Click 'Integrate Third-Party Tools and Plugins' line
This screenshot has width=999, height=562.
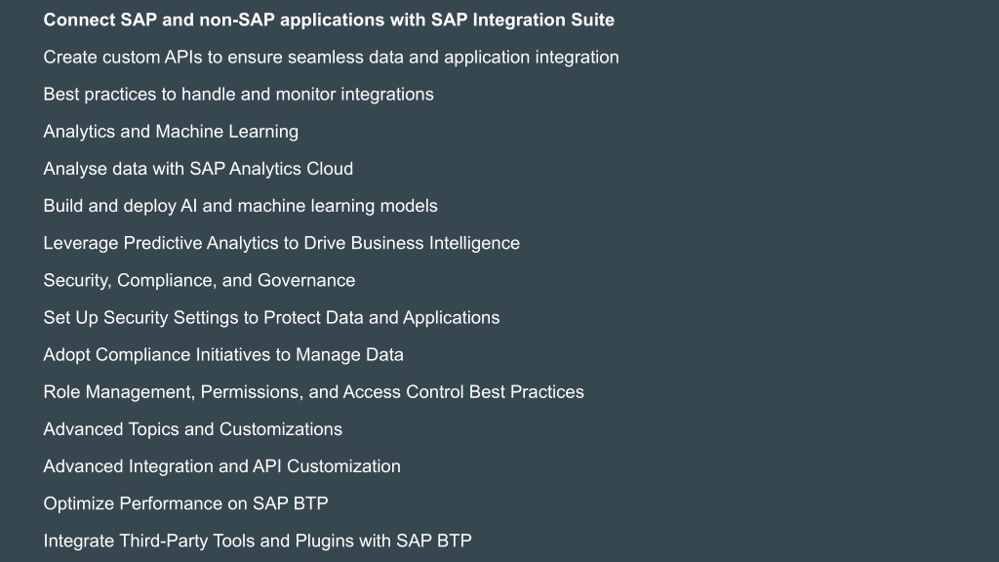[258, 541]
